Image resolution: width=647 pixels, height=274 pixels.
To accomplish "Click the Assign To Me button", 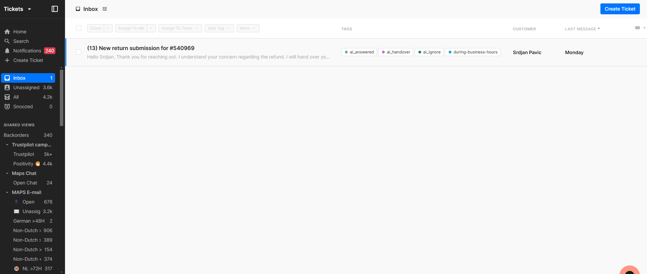I will pyautogui.click(x=131, y=28).
